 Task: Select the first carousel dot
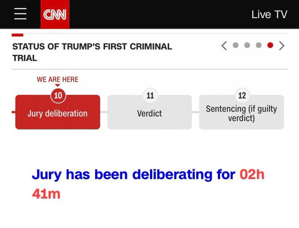[x=236, y=45]
